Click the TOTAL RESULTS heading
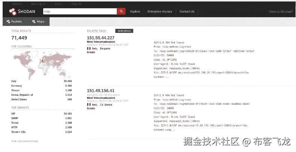The height and width of the screenshot is (152, 296). click(21, 31)
